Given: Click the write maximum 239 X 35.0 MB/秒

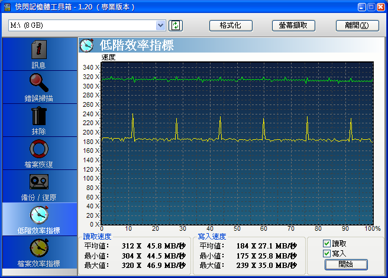Looking at the screenshot, I should pos(266,266).
